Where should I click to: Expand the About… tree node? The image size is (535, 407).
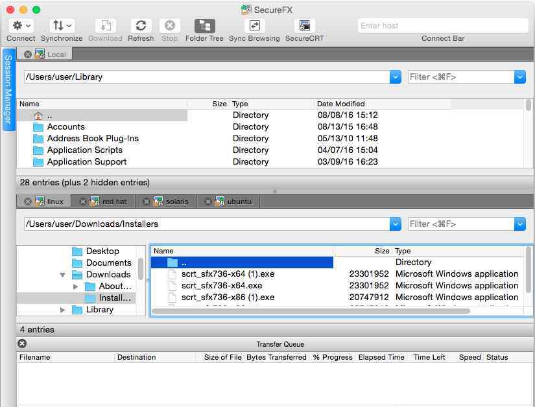[x=75, y=286]
